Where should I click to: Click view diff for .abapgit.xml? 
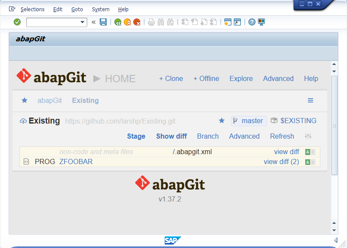tap(286, 152)
